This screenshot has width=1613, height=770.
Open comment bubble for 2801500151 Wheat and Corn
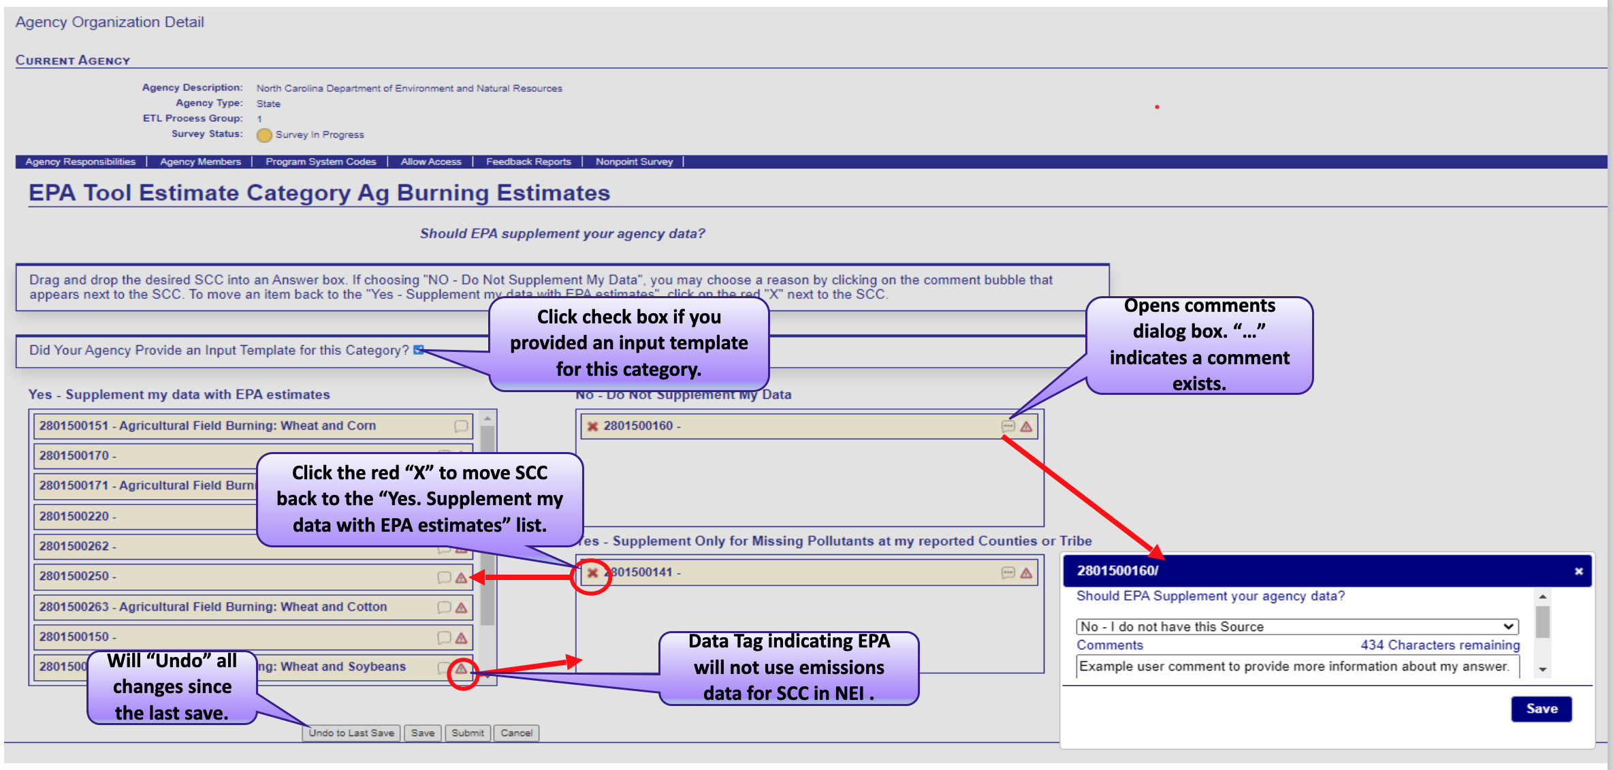click(461, 426)
